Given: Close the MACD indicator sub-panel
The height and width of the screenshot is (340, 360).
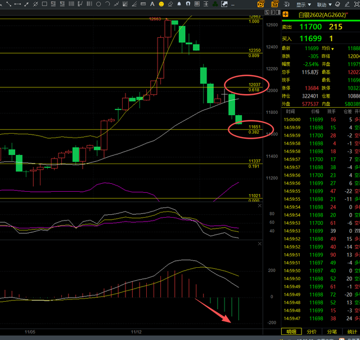Looking at the screenshot, I should click(260, 244).
